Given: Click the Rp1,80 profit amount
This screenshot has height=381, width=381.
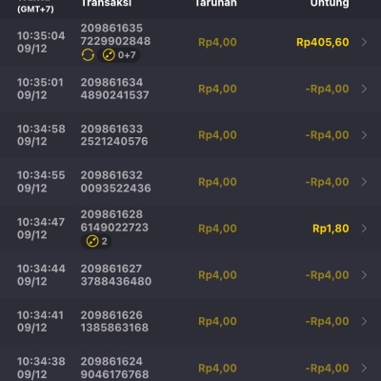Looking at the screenshot, I should point(331,229).
